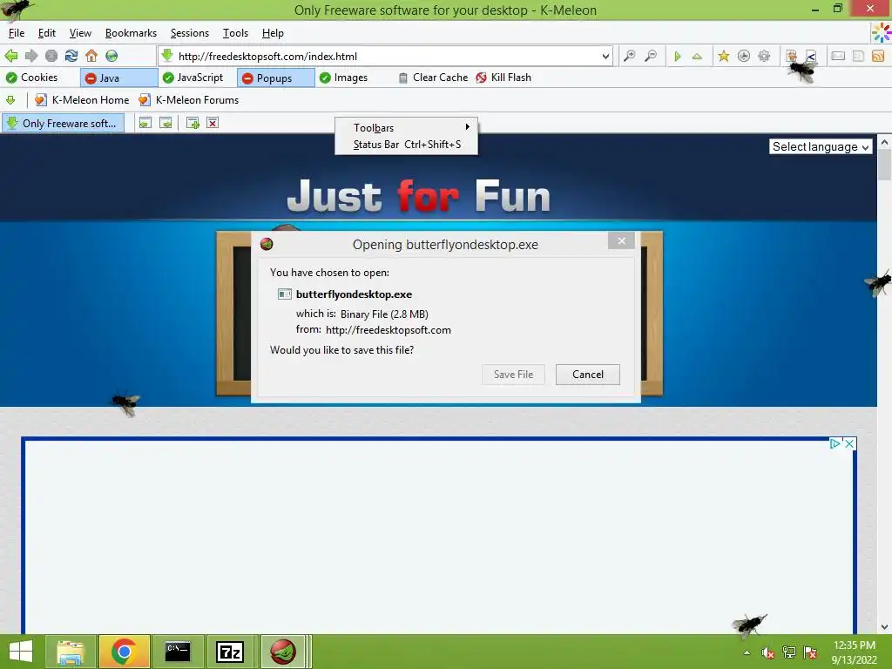
Task: Open the Edit menu
Action: coord(47,33)
